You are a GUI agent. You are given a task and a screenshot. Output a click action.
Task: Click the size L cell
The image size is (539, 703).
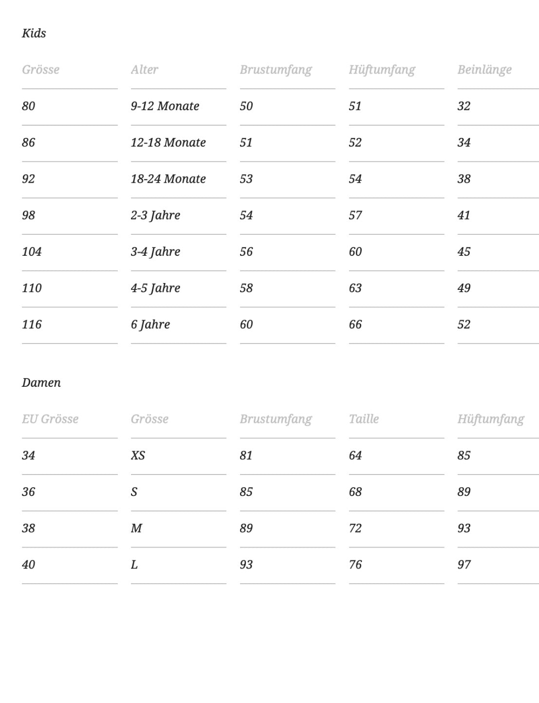click(x=134, y=565)
